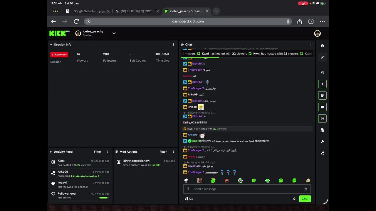Insert the green emote with purple glasses
Viewport: 376px width, 211px height.
[x=240, y=181]
